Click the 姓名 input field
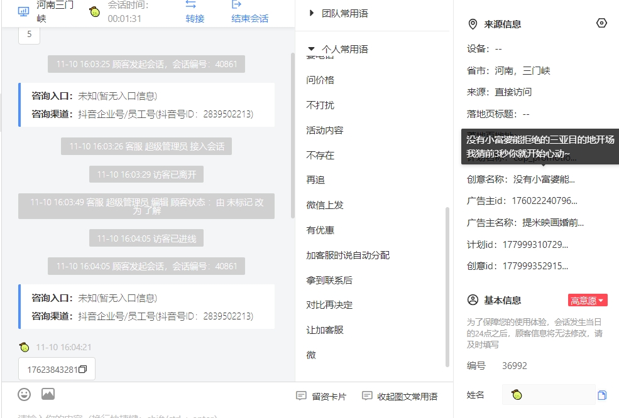 coord(549,395)
